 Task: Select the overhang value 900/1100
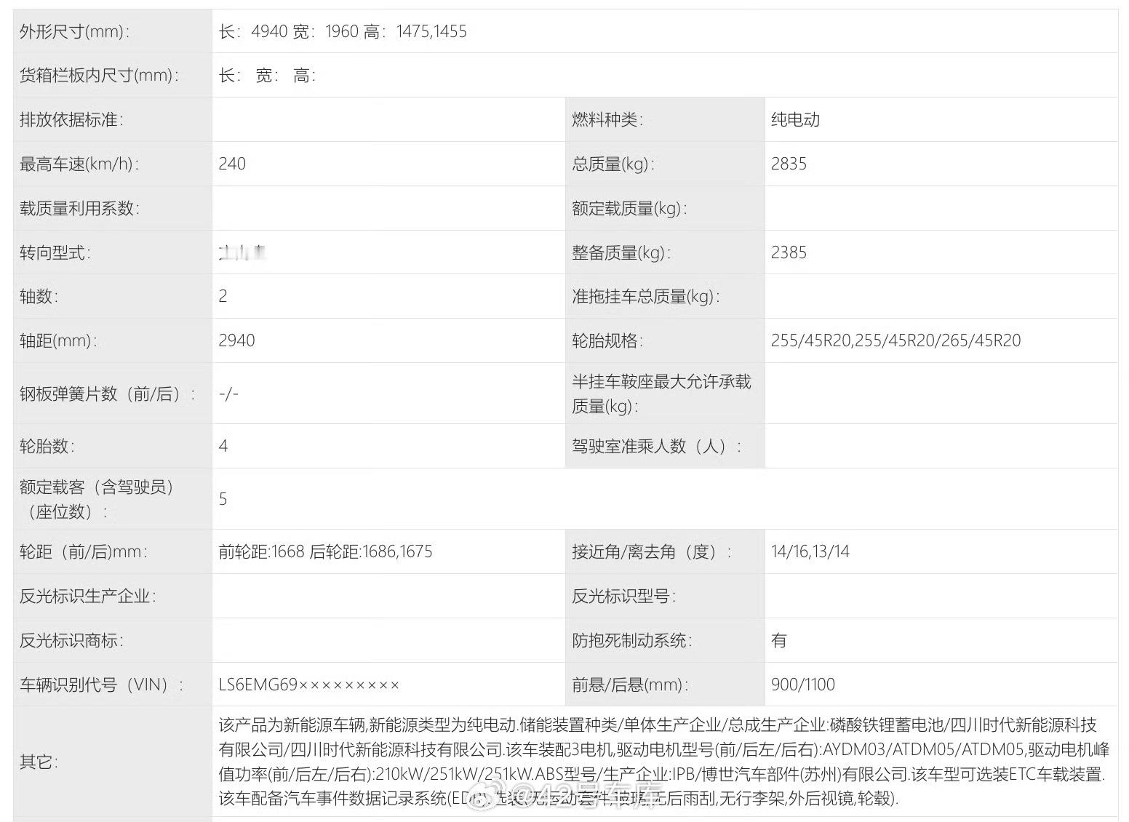click(803, 685)
